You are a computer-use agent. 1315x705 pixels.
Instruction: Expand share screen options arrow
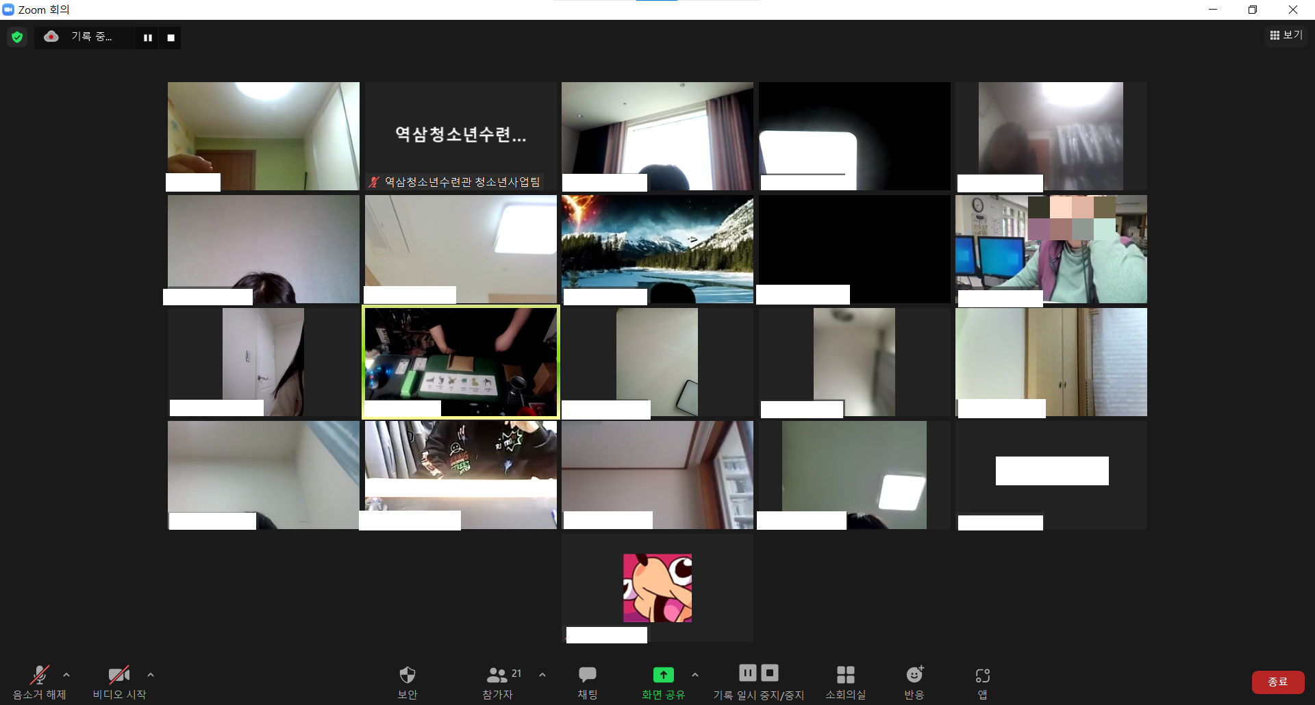(695, 675)
